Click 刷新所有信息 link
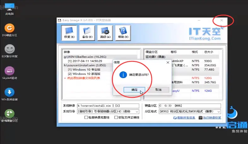The image size is (248, 144). pyautogui.click(x=184, y=118)
